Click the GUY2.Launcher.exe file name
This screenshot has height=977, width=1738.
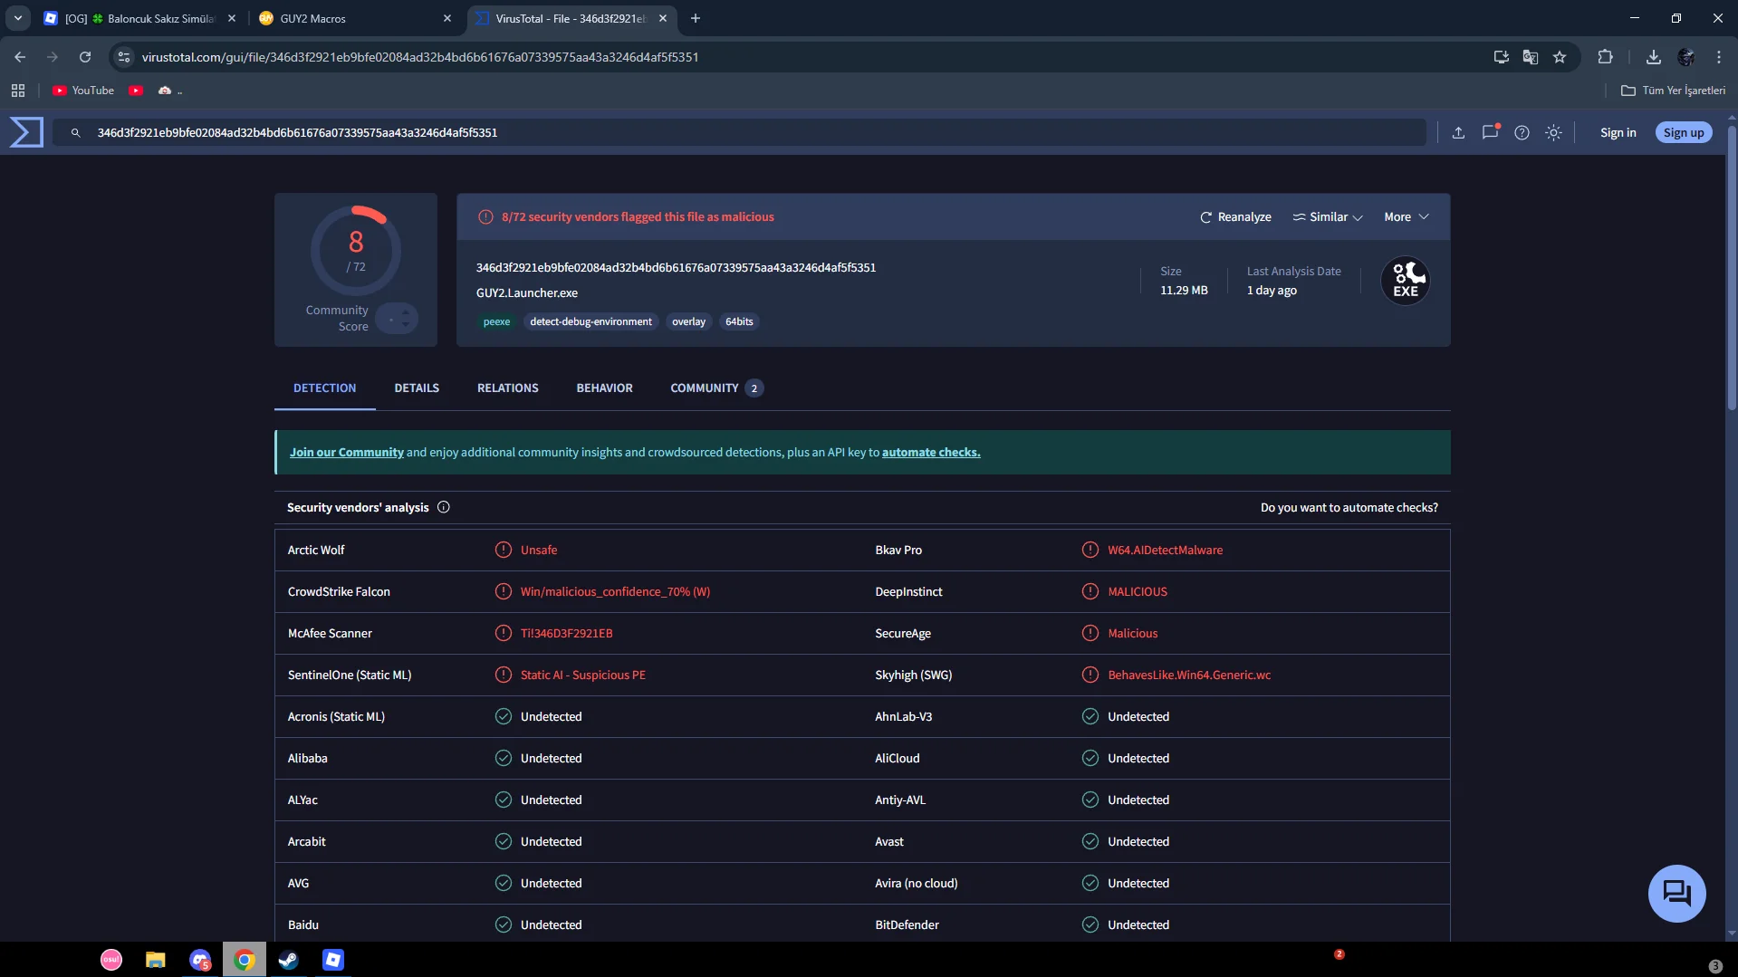pyautogui.click(x=527, y=293)
